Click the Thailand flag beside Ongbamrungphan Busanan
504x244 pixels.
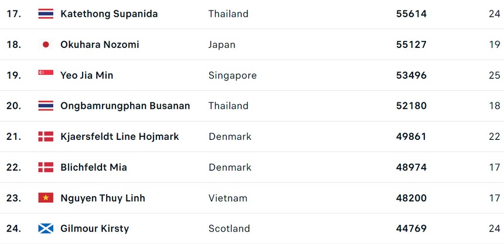46,106
